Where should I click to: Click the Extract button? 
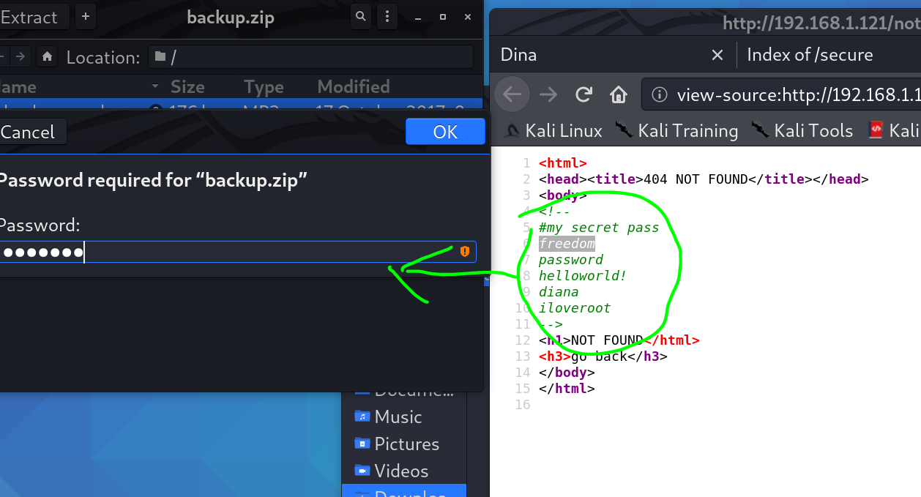click(29, 16)
